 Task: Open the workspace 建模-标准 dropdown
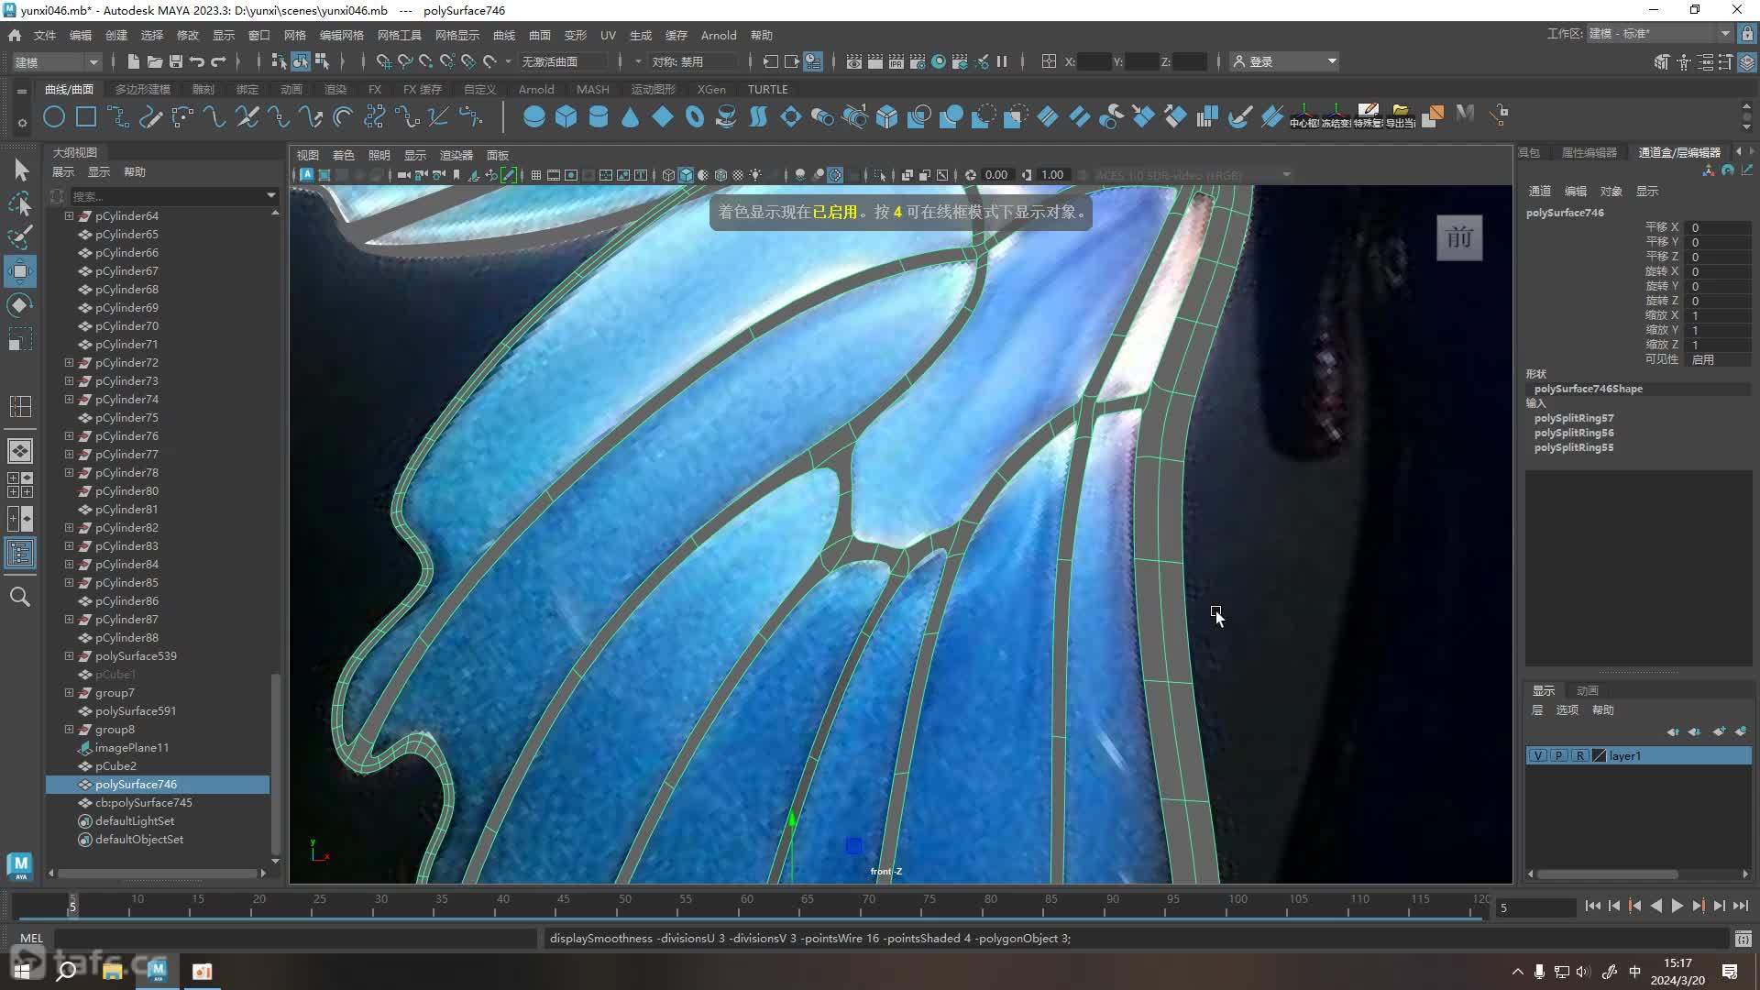click(x=1659, y=34)
